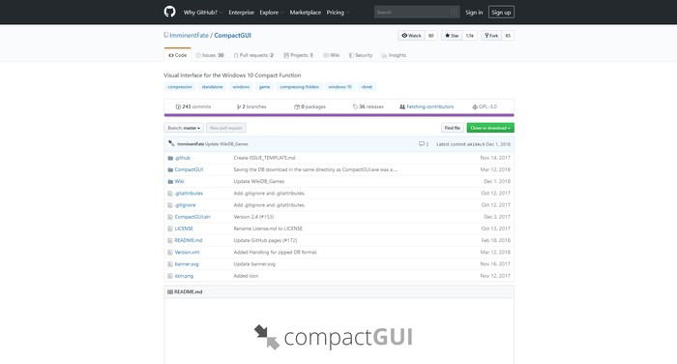The height and width of the screenshot is (364, 677).
Task: Open the .gitignore file
Action: coord(186,205)
